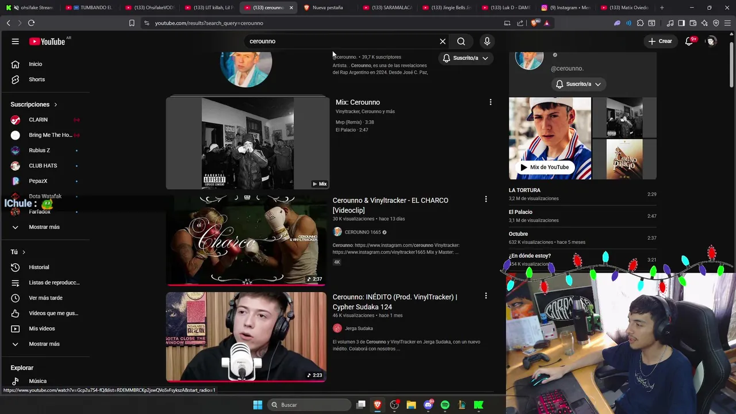
Task: Open File Explorer from the taskbar
Action: pos(411,405)
